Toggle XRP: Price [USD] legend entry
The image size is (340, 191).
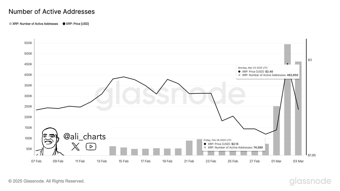point(76,24)
